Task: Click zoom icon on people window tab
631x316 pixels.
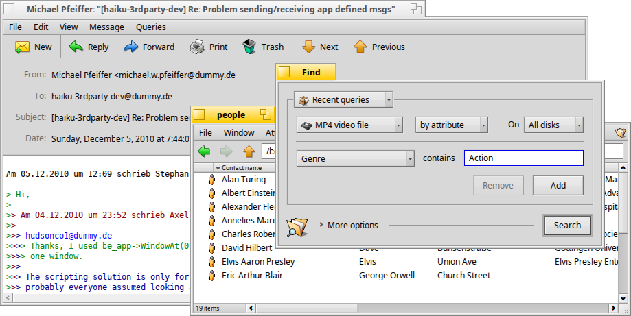Action: (265, 114)
